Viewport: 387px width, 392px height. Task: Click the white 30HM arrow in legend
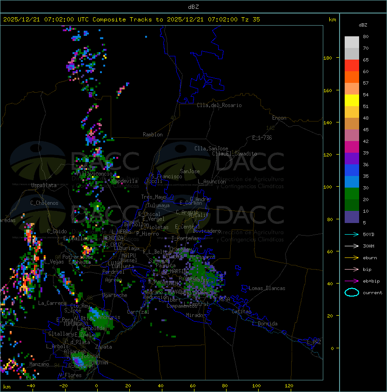coord(352,246)
